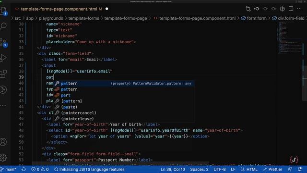Select the '[pattern]' binding suggestion
Screen dimensions: 307x173
[x=124, y=101]
